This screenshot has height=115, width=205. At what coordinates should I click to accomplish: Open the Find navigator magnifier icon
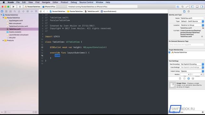(x=15, y=11)
